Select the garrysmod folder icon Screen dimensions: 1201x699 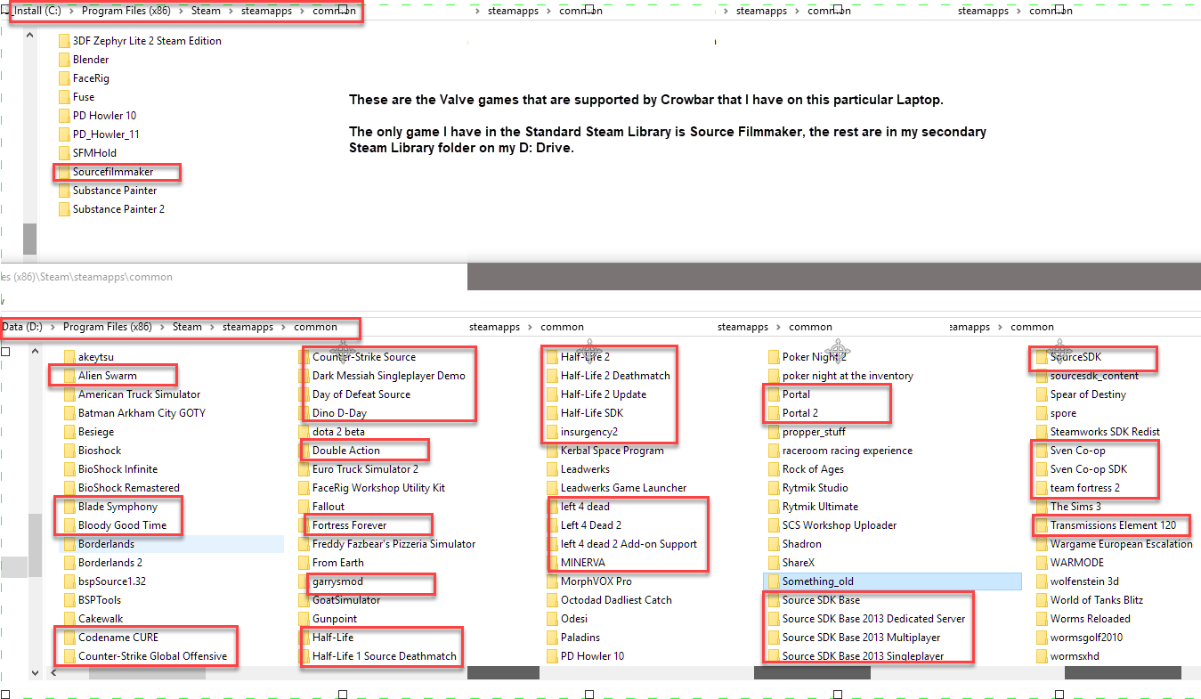click(304, 581)
